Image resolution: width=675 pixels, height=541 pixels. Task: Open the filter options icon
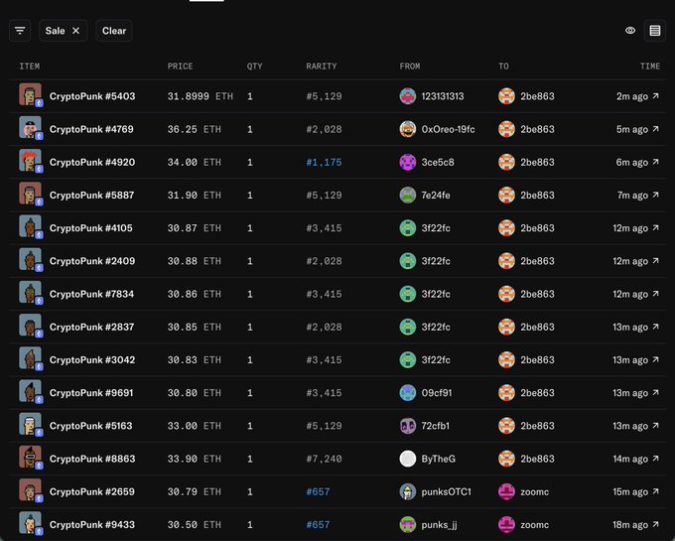pyautogui.click(x=20, y=31)
